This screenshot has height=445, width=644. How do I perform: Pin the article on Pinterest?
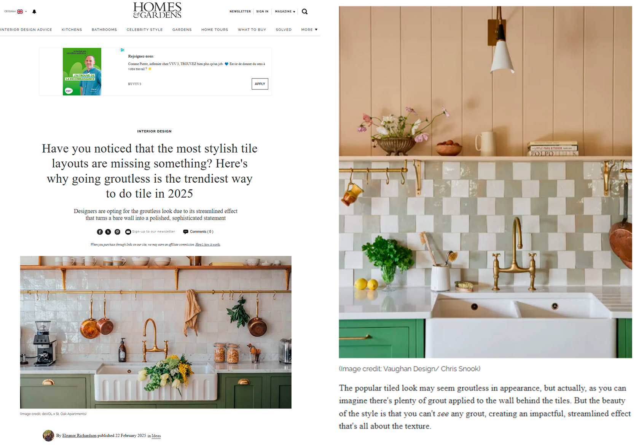(x=118, y=232)
